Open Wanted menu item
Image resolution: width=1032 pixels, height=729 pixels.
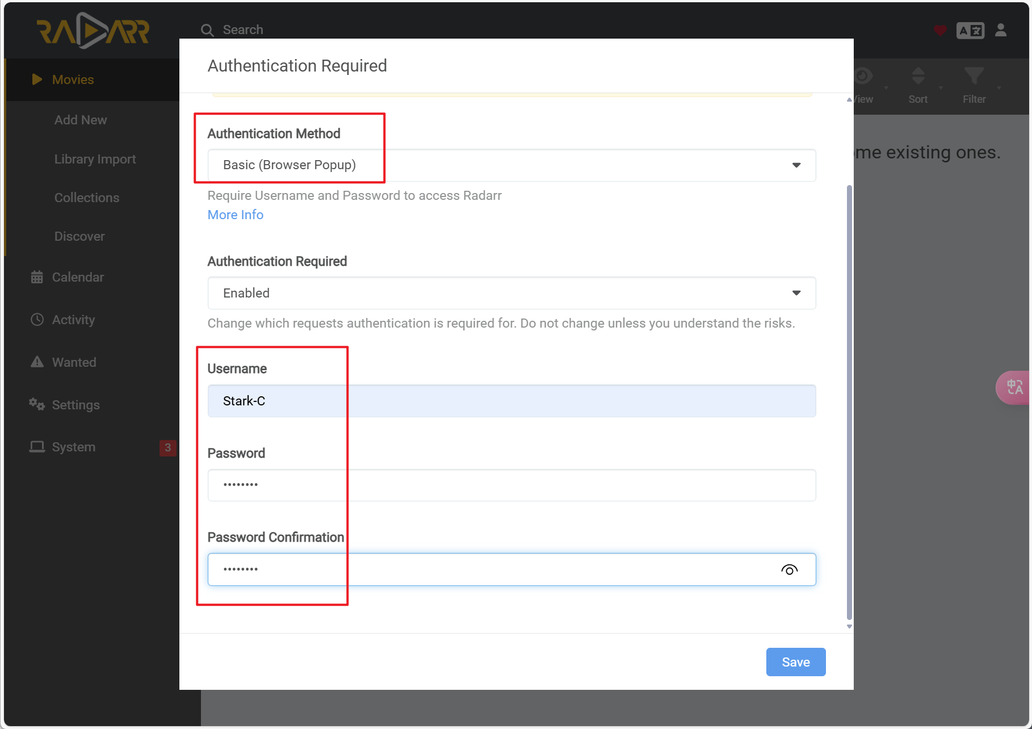(x=74, y=362)
